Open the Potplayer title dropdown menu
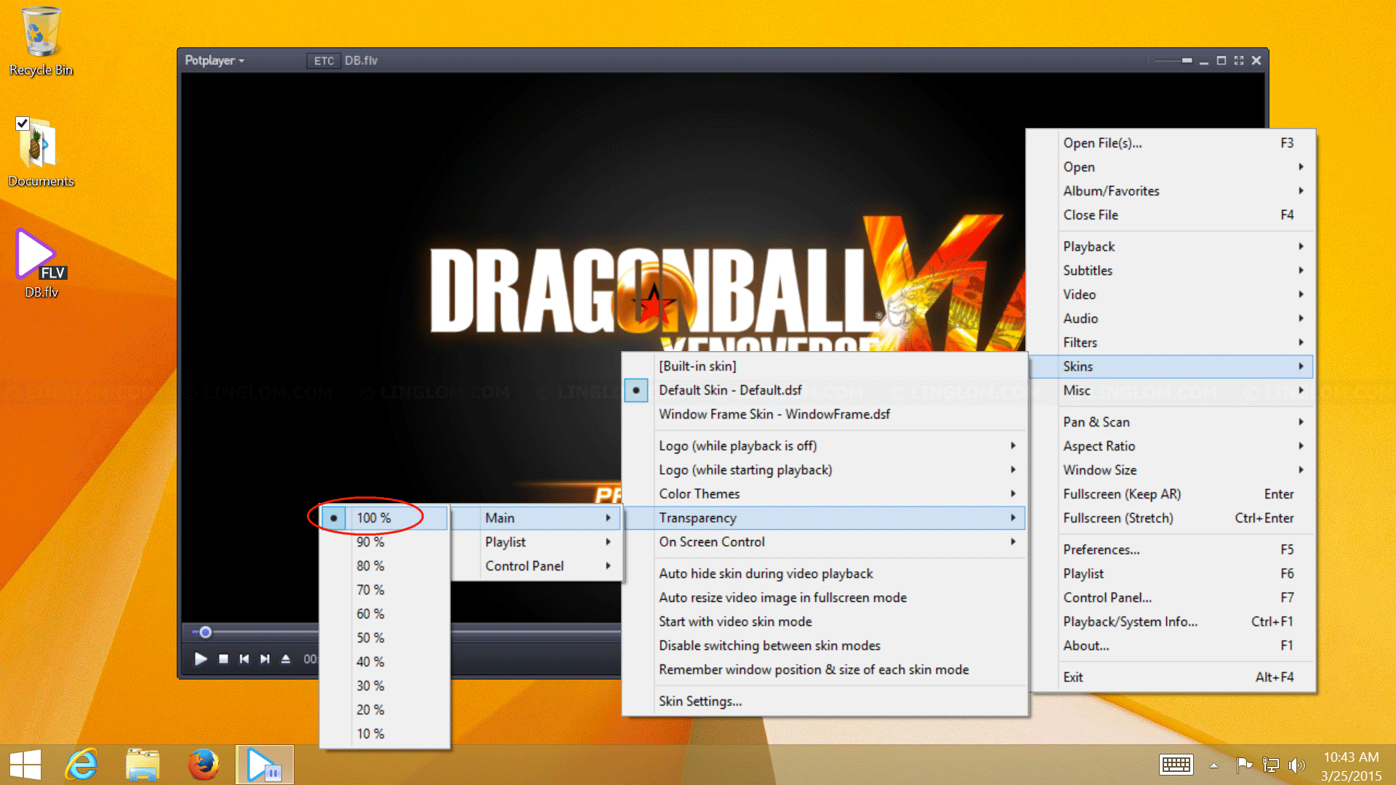Viewport: 1396px width, 785px height. (214, 60)
